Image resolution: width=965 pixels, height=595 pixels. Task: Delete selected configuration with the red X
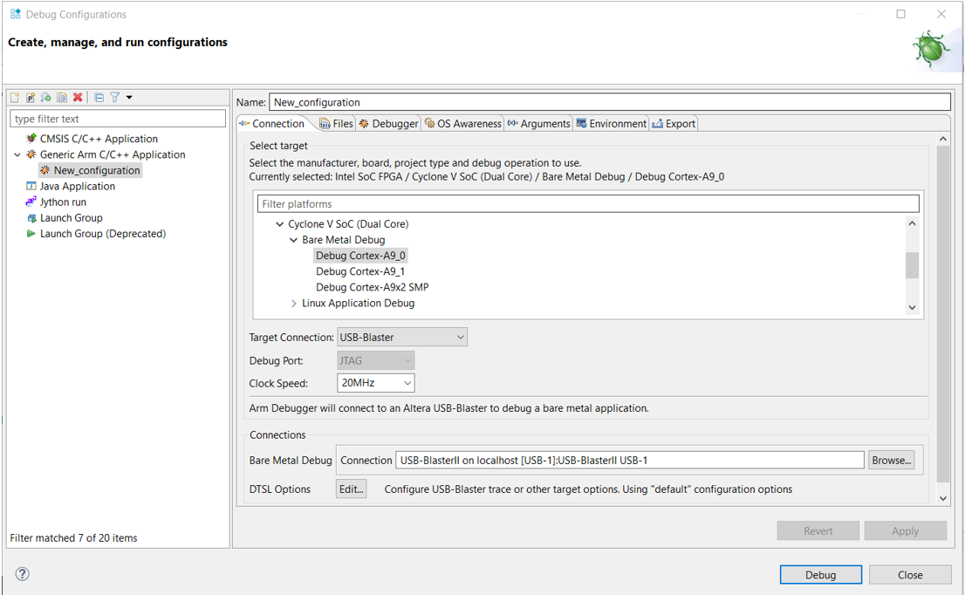coord(78,98)
